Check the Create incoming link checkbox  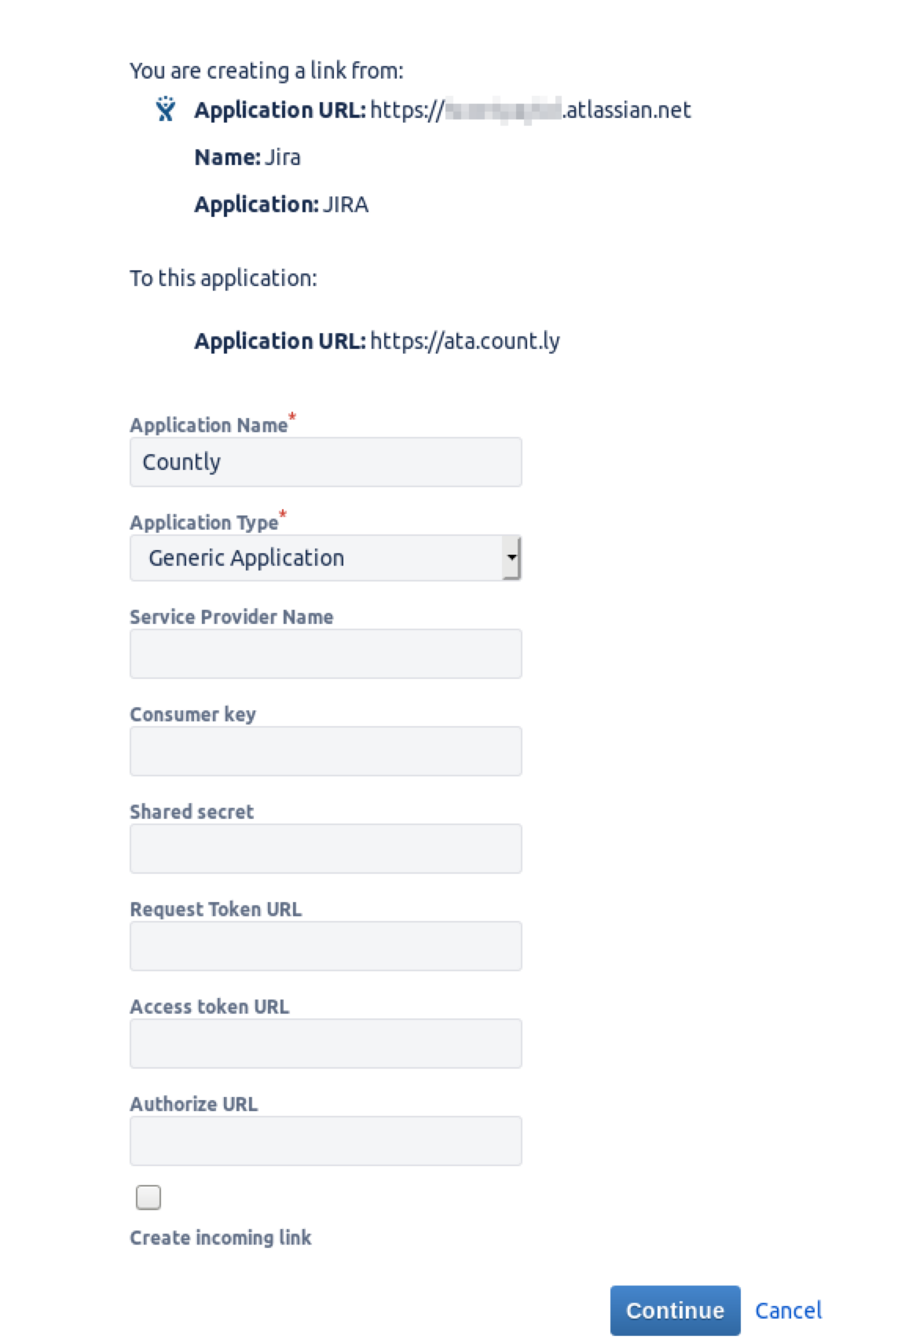point(146,1198)
